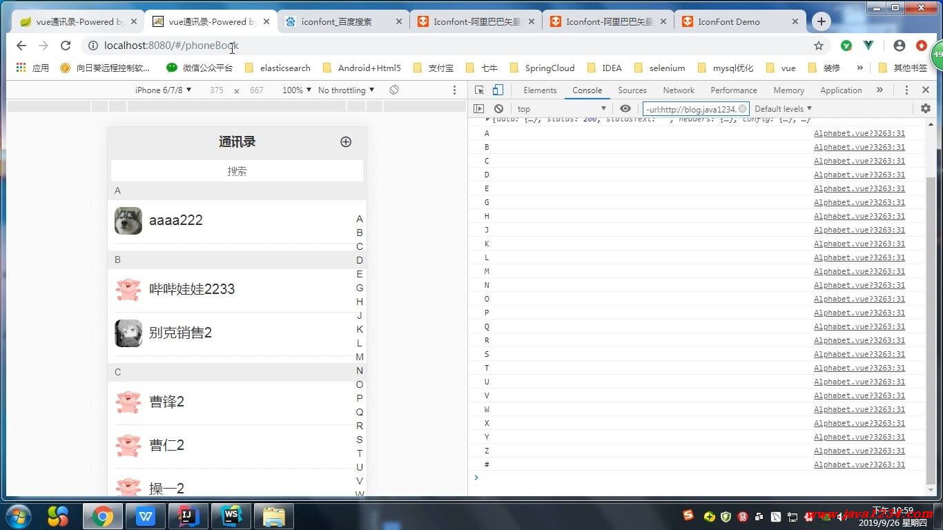Viewport: 943px width, 530px height.
Task: Open the SpringCloud bookmark folder
Action: pyautogui.click(x=542, y=68)
